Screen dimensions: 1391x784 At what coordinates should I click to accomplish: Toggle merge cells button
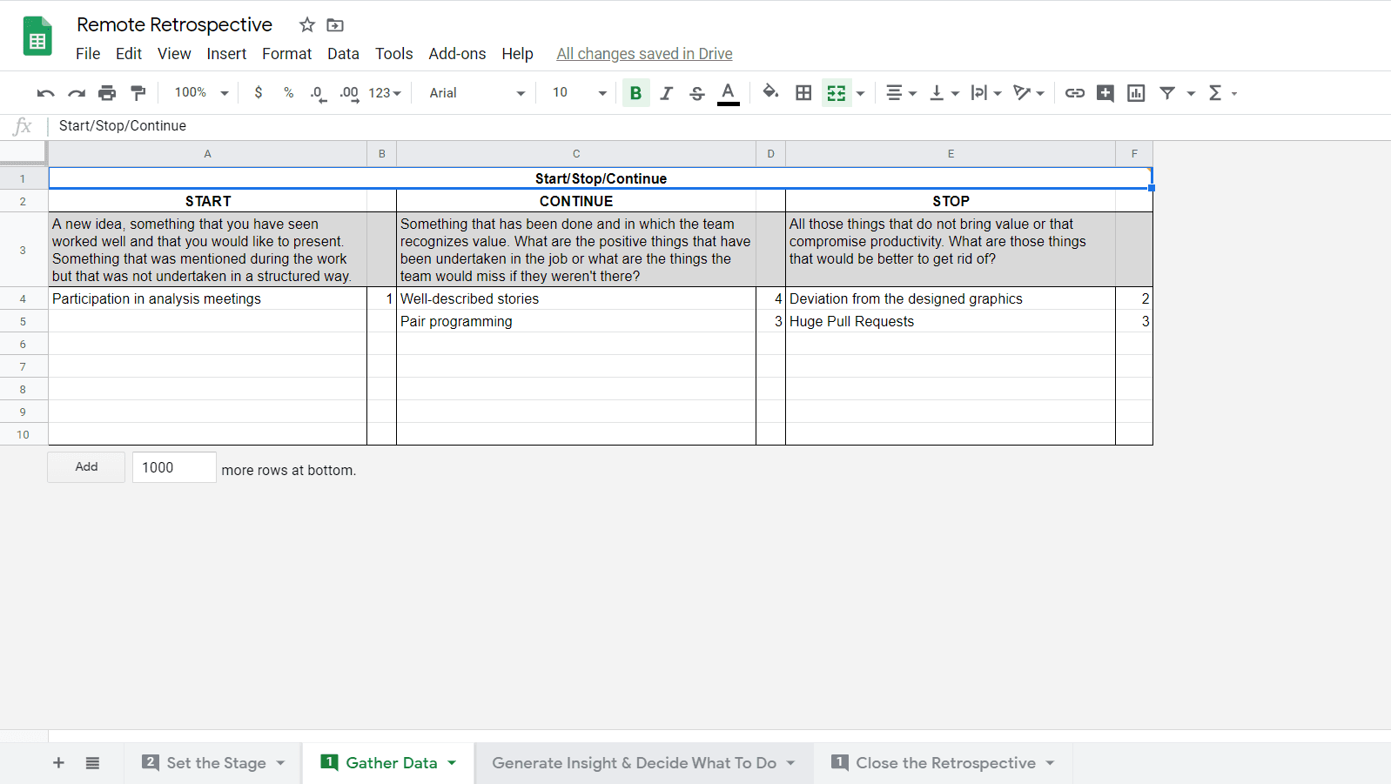coord(837,93)
